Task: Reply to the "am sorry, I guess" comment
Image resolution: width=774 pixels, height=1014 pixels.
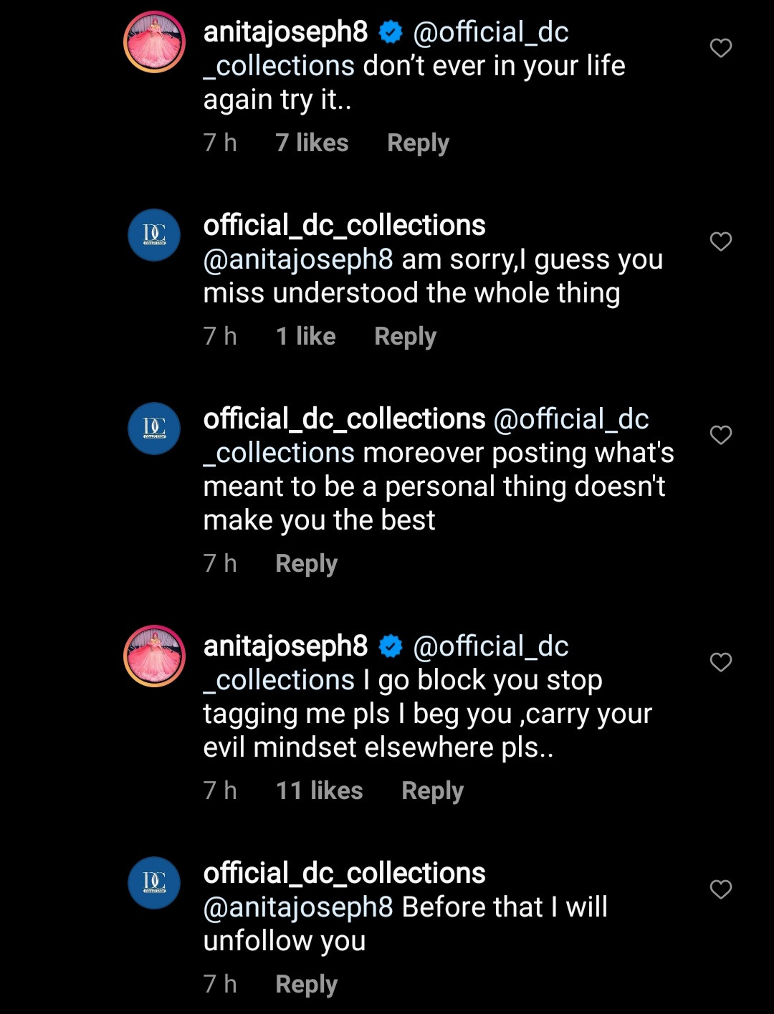Action: point(405,336)
